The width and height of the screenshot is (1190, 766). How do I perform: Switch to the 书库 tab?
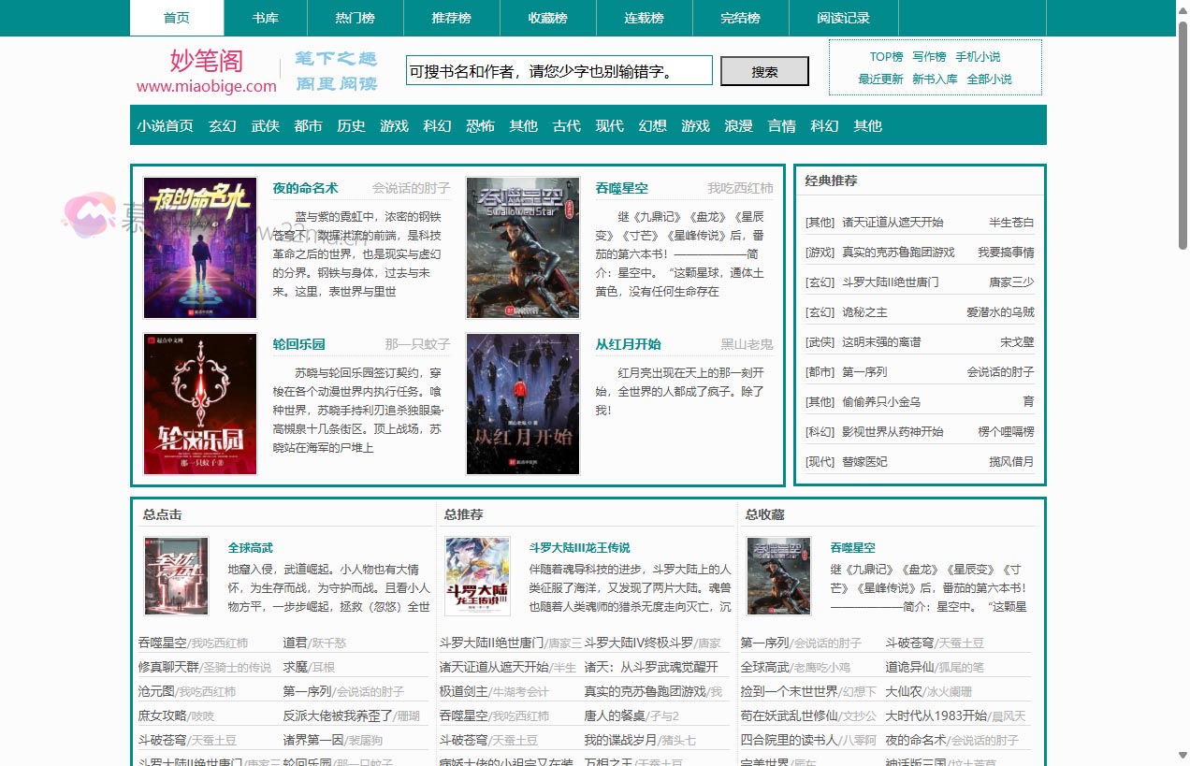pos(265,18)
